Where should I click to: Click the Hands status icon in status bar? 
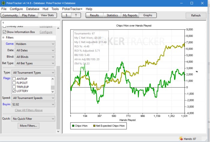click(x=181, y=138)
